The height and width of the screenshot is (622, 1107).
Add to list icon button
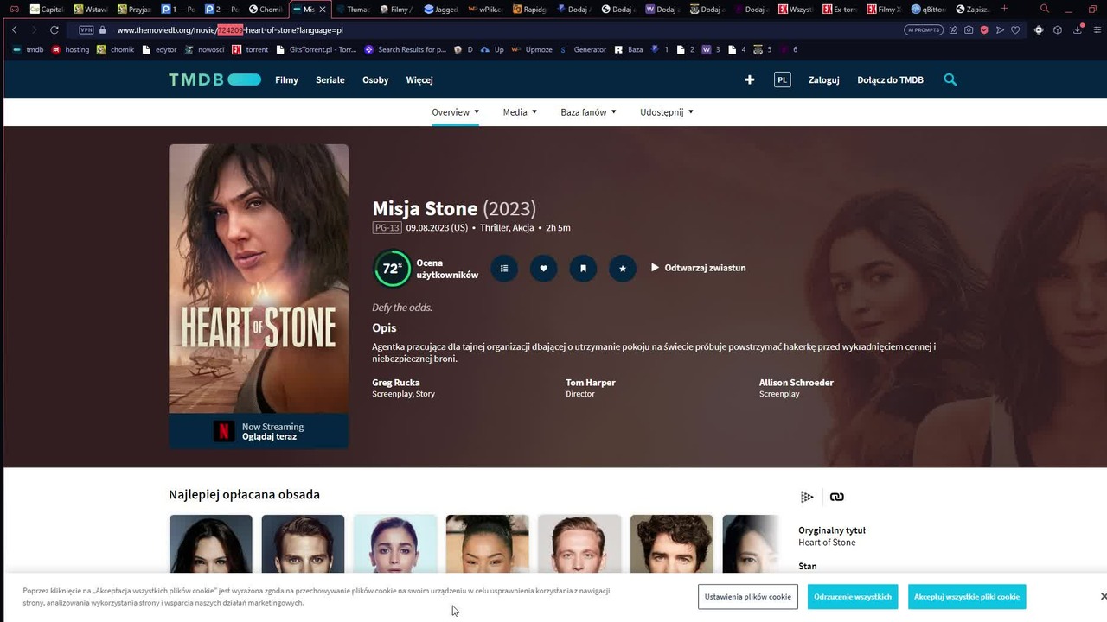pos(504,268)
